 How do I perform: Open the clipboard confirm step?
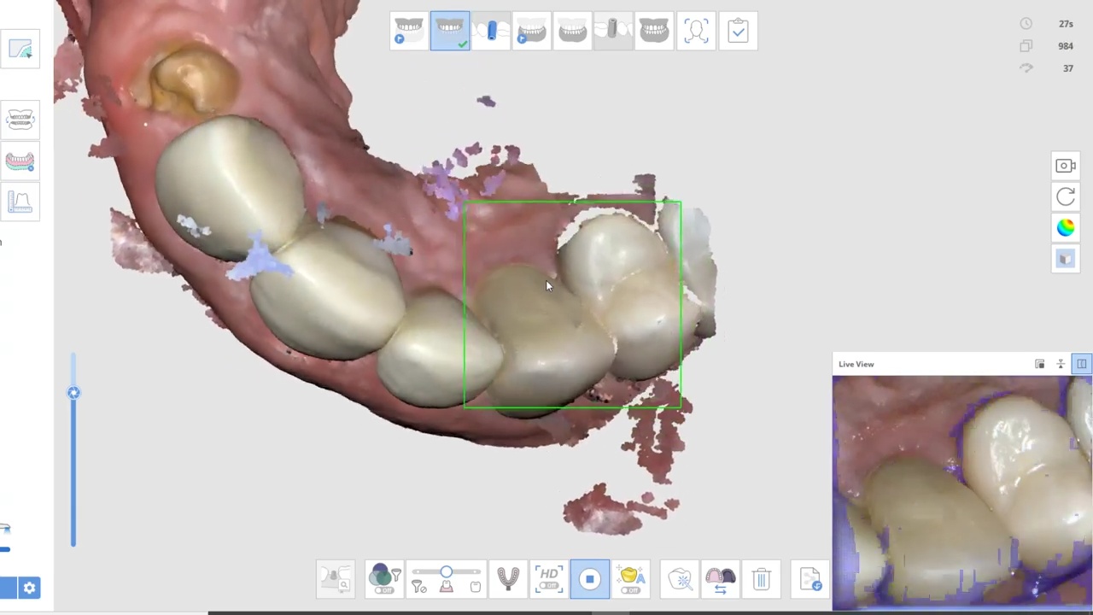click(738, 31)
